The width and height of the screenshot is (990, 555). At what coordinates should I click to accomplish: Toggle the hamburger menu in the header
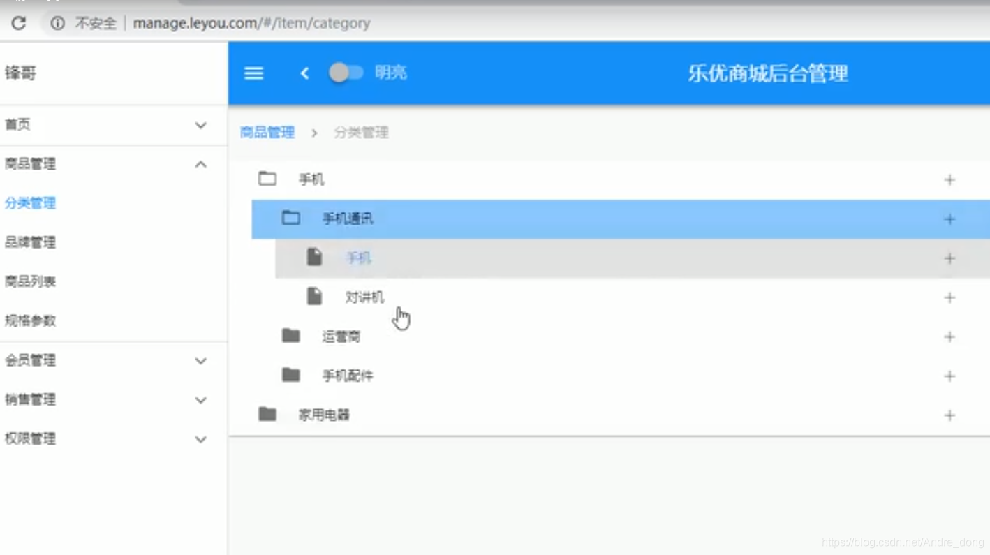point(253,73)
